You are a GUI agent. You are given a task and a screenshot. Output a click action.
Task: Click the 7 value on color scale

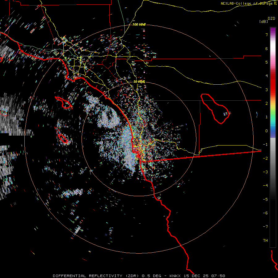(267, 35)
